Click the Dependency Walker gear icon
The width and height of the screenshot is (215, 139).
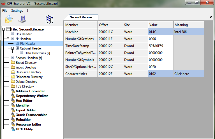[x=13, y=96]
